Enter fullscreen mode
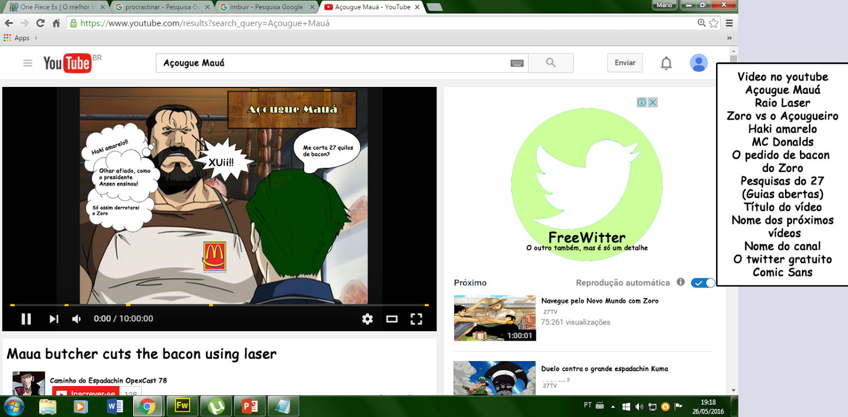The image size is (848, 417). pyautogui.click(x=416, y=319)
